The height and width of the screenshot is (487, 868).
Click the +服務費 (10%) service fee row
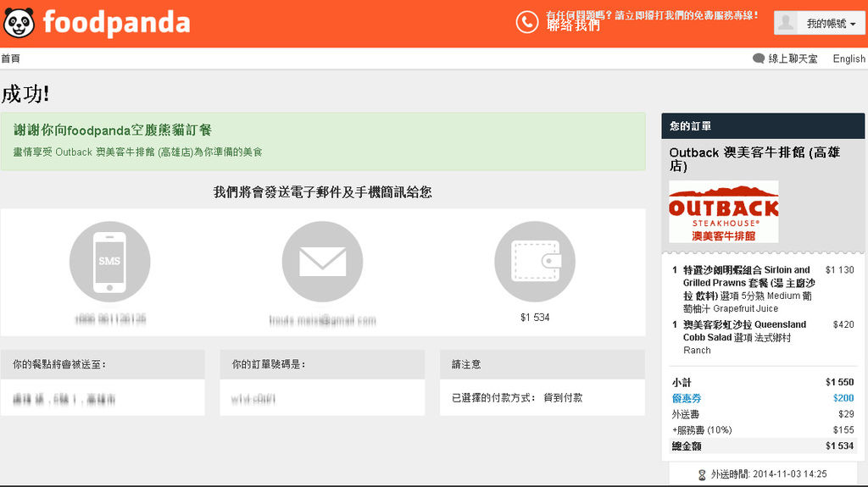pos(763,430)
